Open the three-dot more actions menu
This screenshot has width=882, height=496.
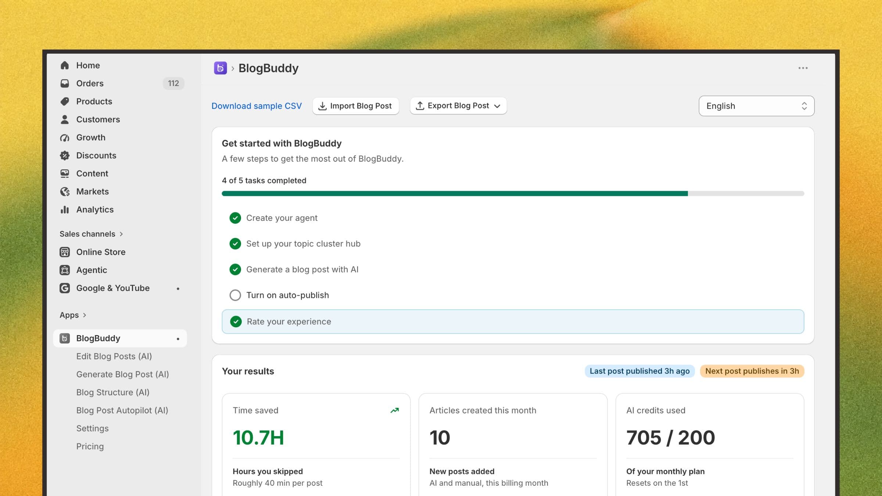[803, 68]
